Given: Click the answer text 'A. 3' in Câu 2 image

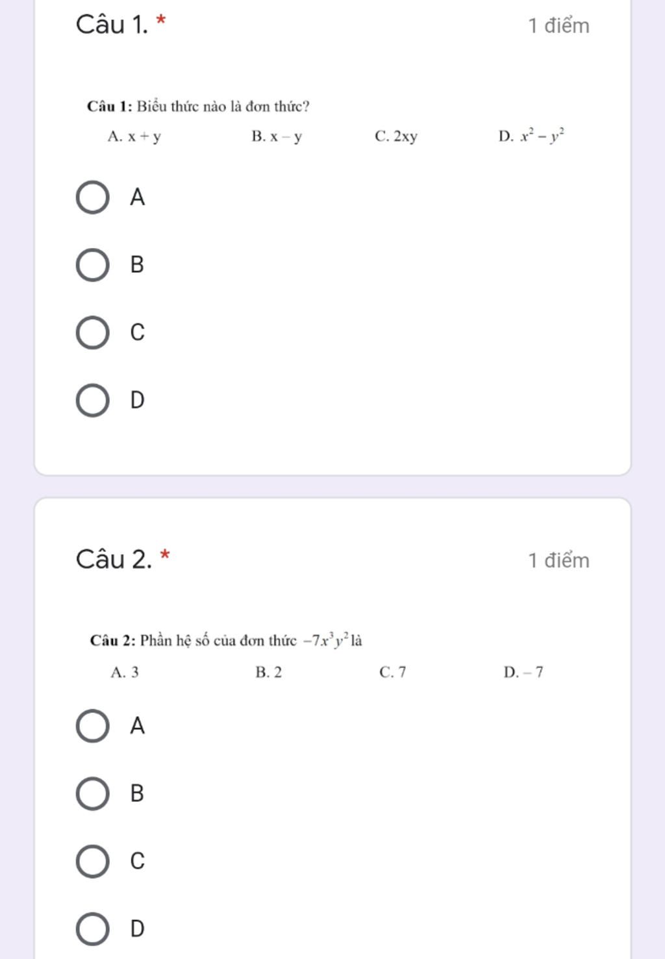Looking at the screenshot, I should pyautogui.click(x=125, y=672).
